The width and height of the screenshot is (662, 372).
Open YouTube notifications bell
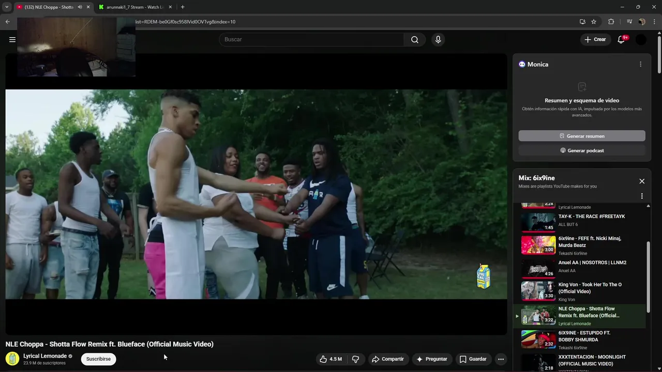click(x=622, y=40)
